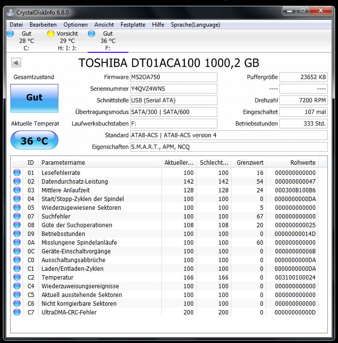Click raw value 00000000014D
The width and height of the screenshot is (338, 343).
click(x=295, y=234)
